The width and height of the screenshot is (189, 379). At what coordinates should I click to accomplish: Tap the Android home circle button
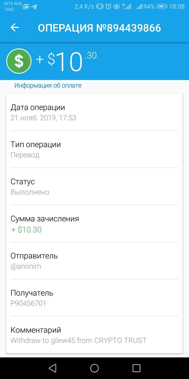click(94, 368)
